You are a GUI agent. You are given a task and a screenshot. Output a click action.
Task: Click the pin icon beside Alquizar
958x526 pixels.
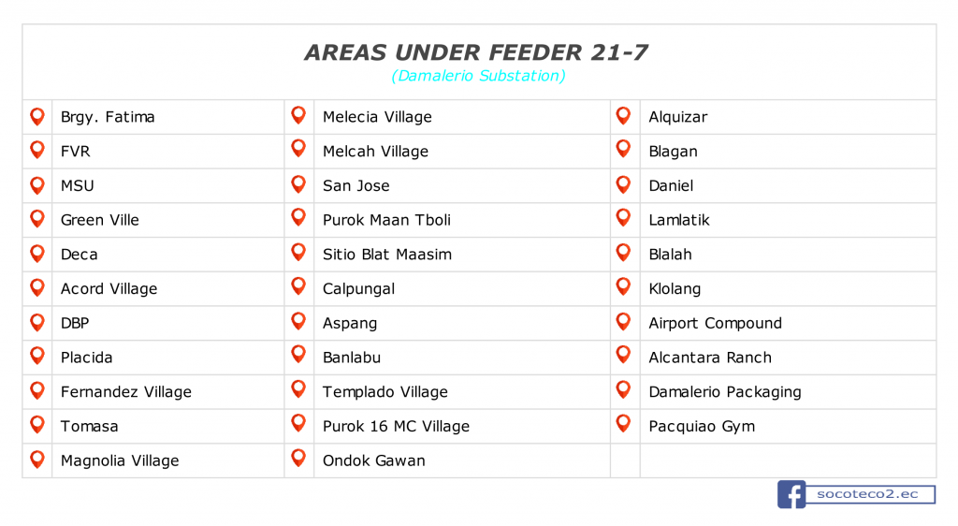[x=624, y=116]
